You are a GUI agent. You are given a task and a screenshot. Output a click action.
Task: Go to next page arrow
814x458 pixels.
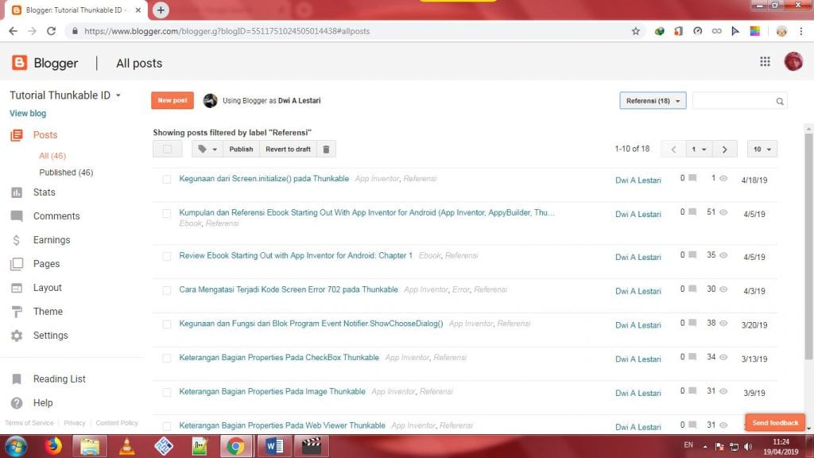[723, 149]
